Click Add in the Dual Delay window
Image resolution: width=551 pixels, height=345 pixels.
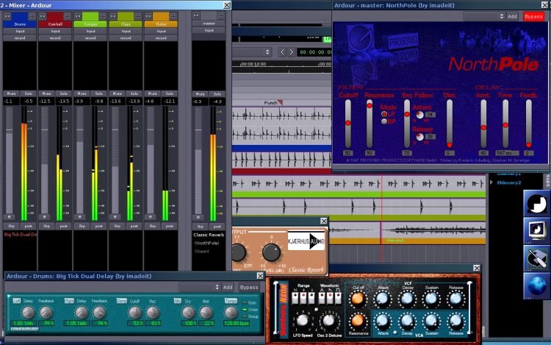pos(228,288)
